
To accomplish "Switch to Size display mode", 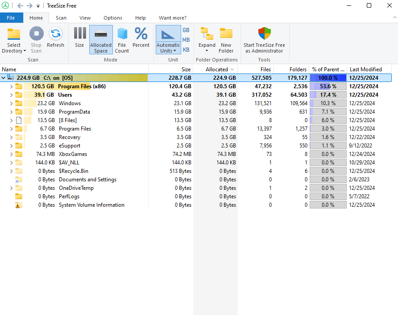I will (79, 37).
